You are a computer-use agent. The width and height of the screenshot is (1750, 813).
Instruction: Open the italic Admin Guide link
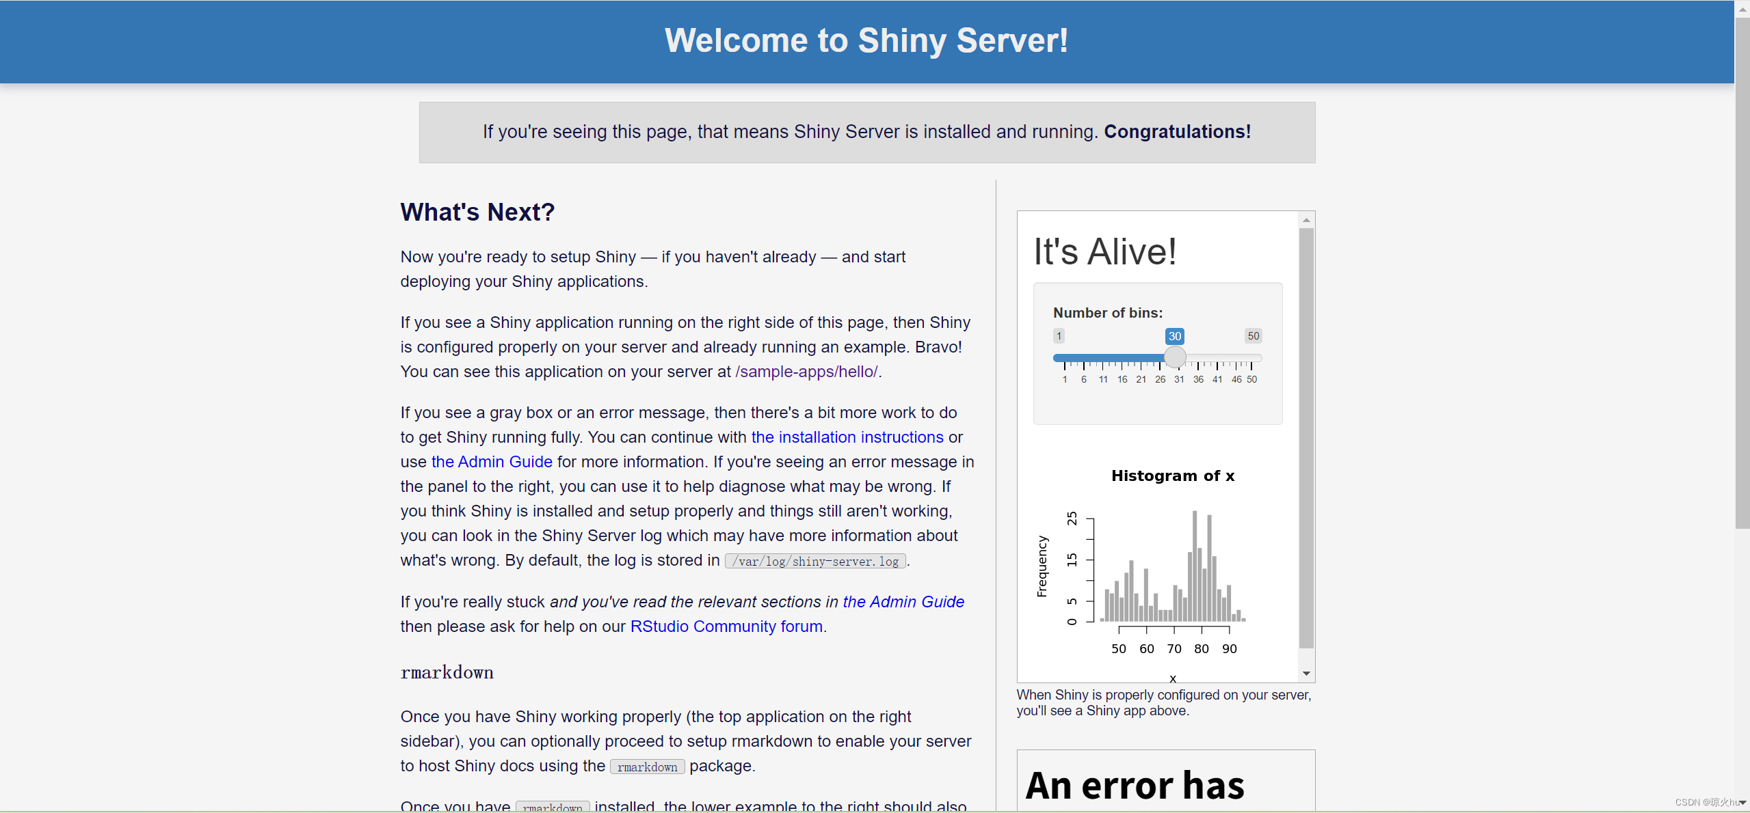(903, 602)
